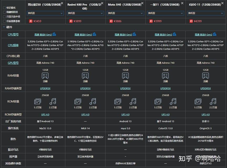Open 换机型 dropdown under 努比亚Z50

(x=45, y=13)
